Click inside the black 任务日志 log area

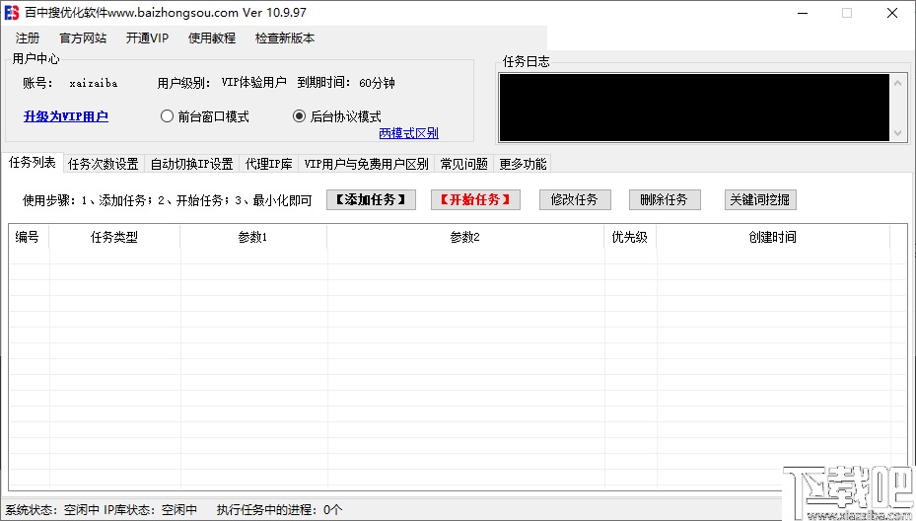coord(694,108)
